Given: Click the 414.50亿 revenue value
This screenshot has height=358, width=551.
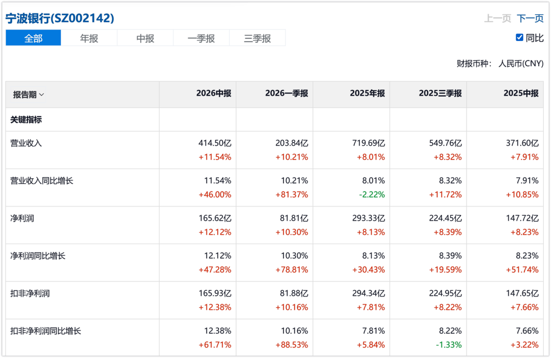Looking at the screenshot, I should tap(215, 143).
